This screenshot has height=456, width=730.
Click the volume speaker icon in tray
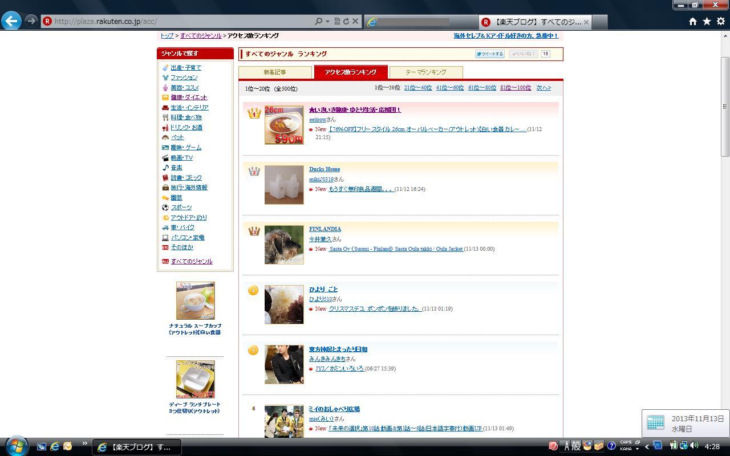[694, 446]
